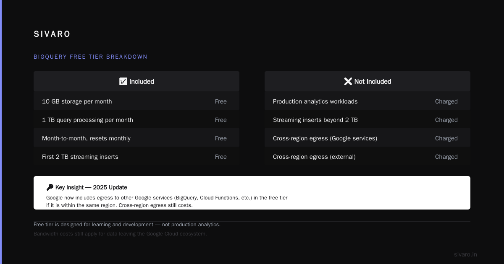Select the Not Included column header
The height and width of the screenshot is (264, 504).
367,81
